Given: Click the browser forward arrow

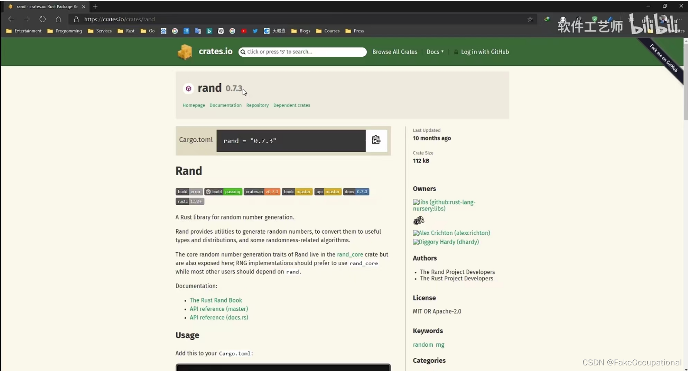Looking at the screenshot, I should tap(27, 19).
